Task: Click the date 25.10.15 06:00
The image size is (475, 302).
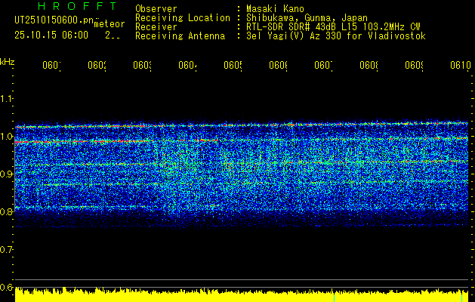Action: (x=51, y=35)
